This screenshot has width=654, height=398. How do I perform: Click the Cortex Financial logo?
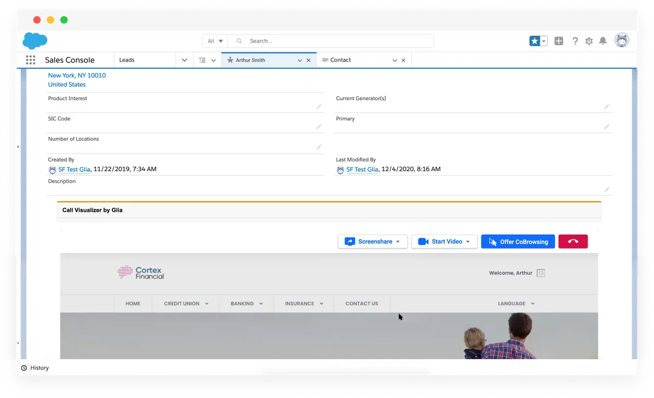(141, 272)
